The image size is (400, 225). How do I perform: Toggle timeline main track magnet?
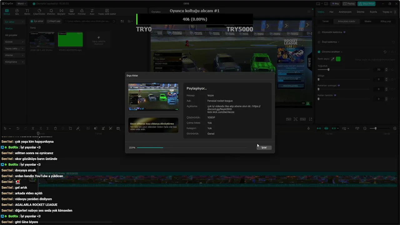319,128
